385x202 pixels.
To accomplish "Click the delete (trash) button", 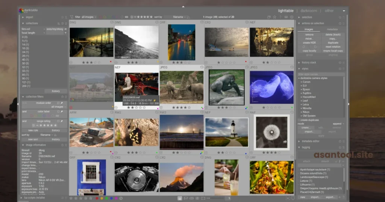I will click(x=333, y=35).
